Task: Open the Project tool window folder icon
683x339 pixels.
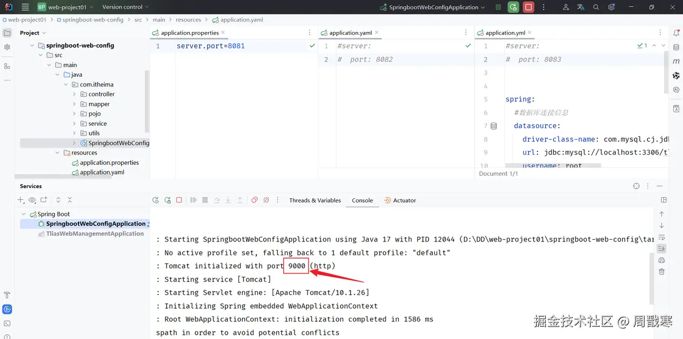Action: [x=7, y=33]
